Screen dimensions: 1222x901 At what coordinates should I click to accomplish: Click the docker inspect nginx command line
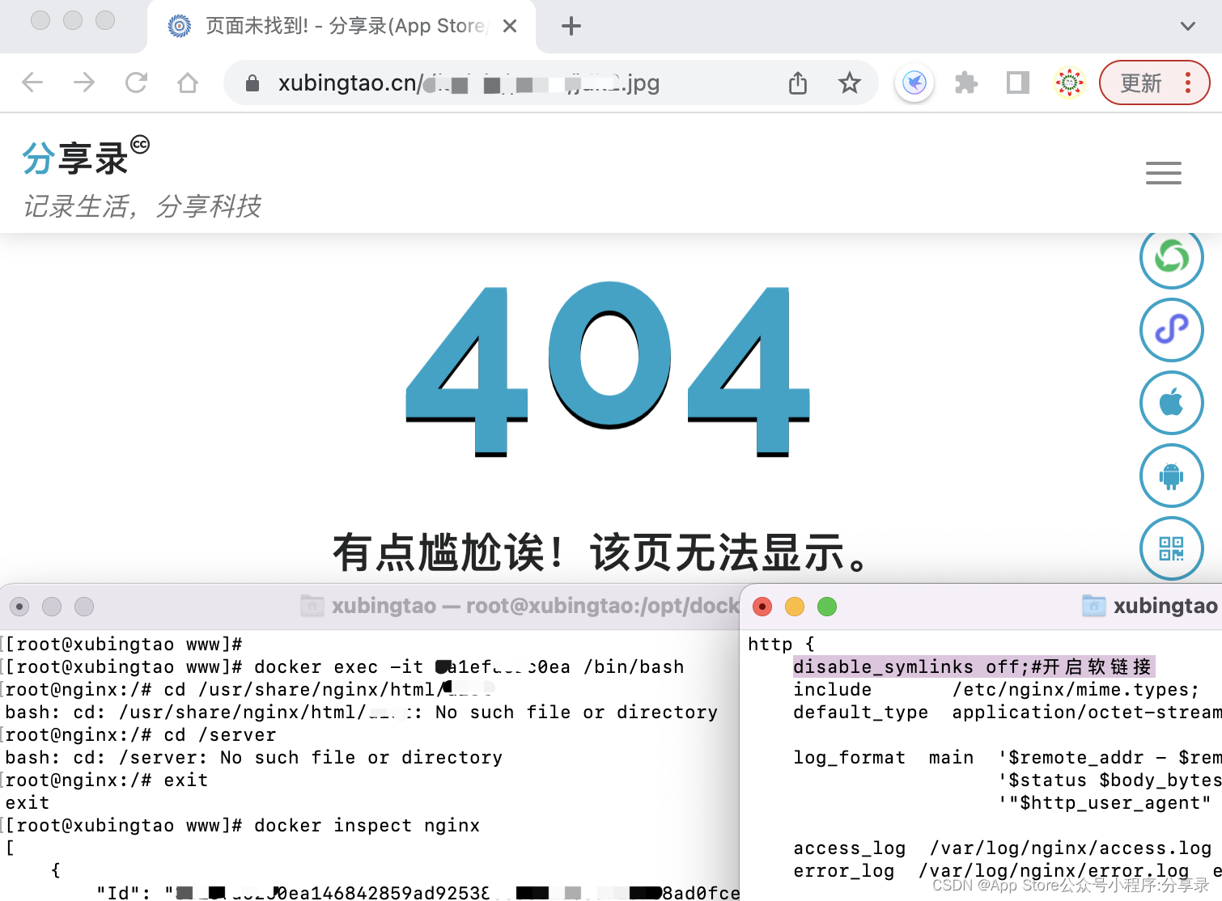(x=243, y=825)
